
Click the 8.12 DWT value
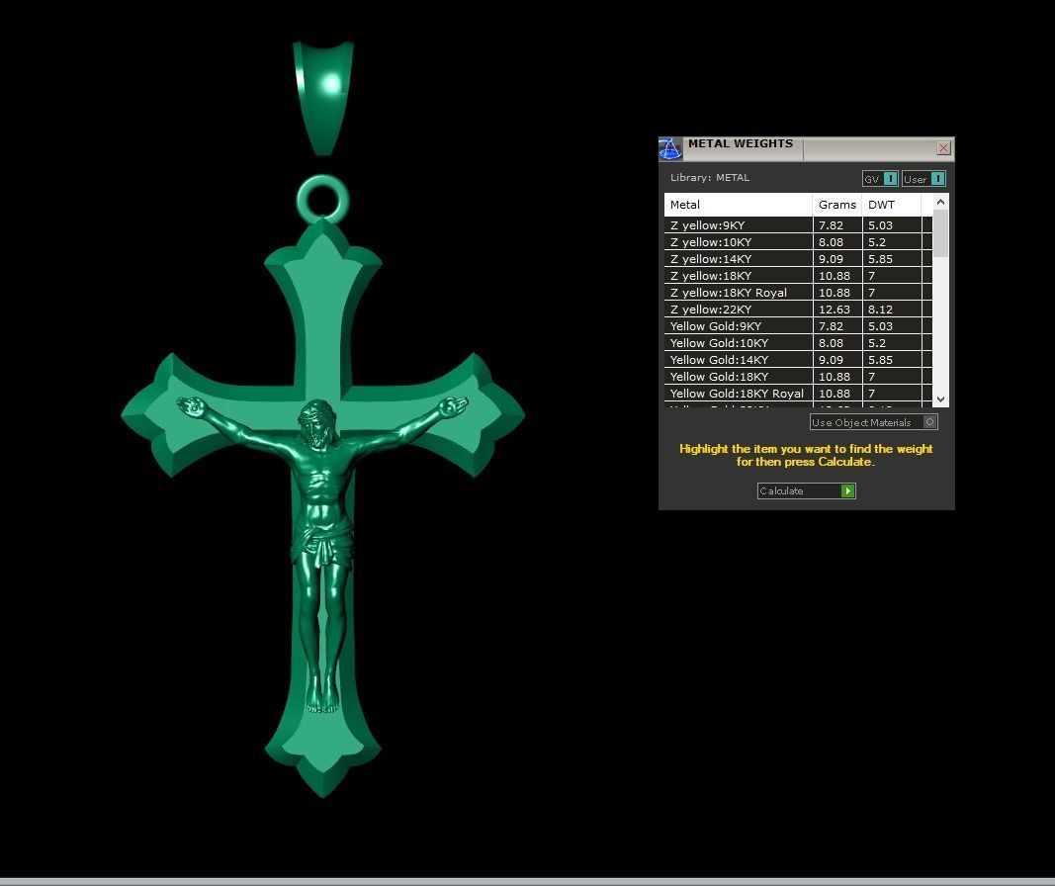pyautogui.click(x=880, y=310)
